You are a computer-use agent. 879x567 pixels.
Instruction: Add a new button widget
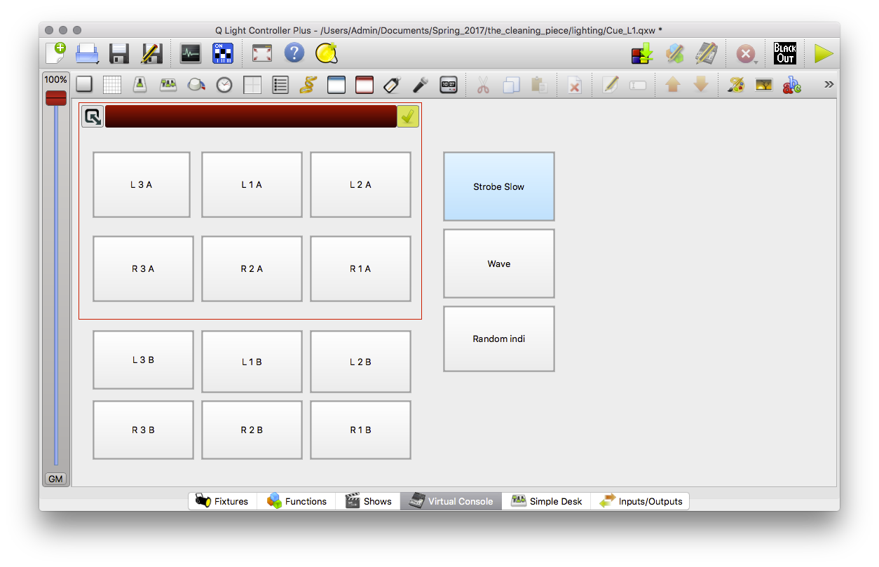click(x=84, y=85)
